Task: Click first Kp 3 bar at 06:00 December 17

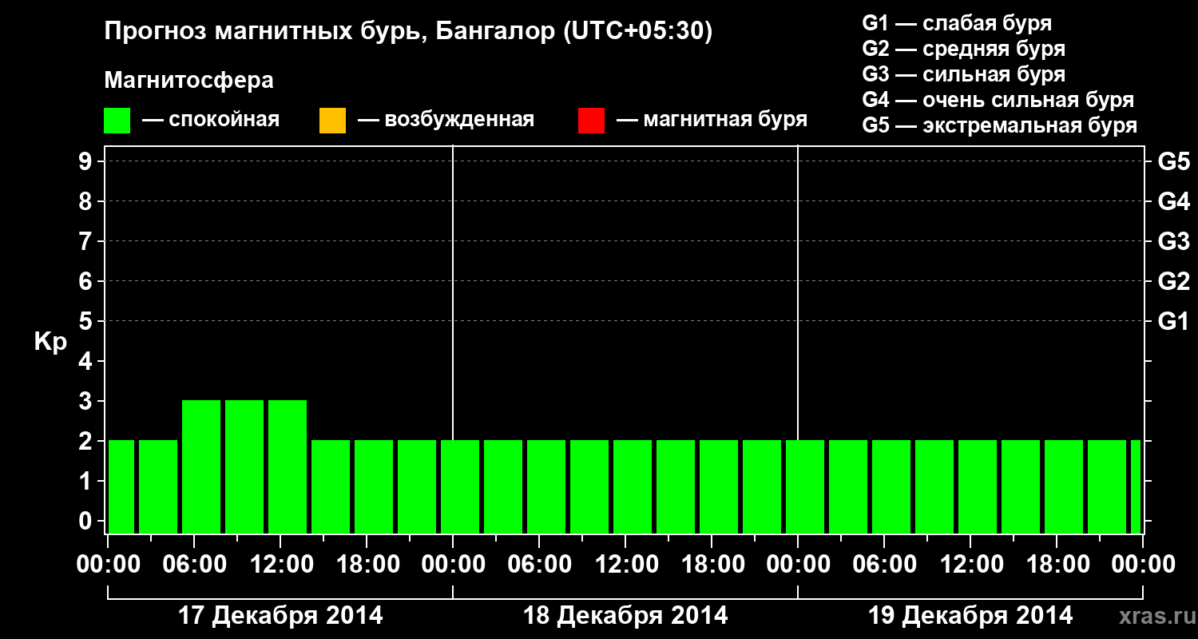Action: [201, 466]
